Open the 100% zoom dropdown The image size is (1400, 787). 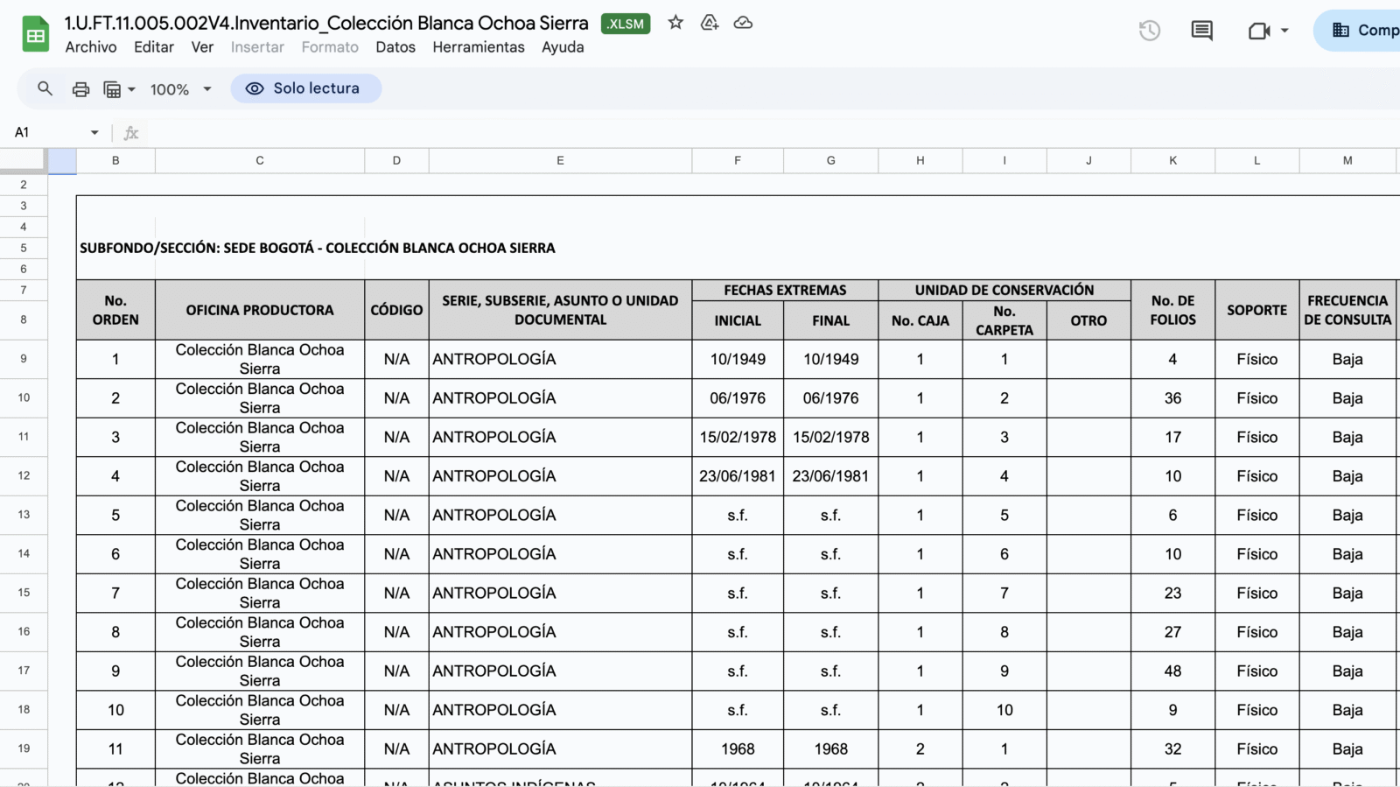[181, 89]
